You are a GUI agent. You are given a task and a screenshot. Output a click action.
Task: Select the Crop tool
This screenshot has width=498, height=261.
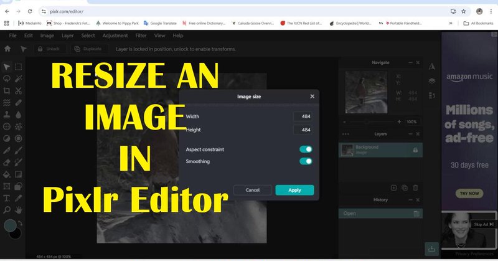tap(6, 90)
